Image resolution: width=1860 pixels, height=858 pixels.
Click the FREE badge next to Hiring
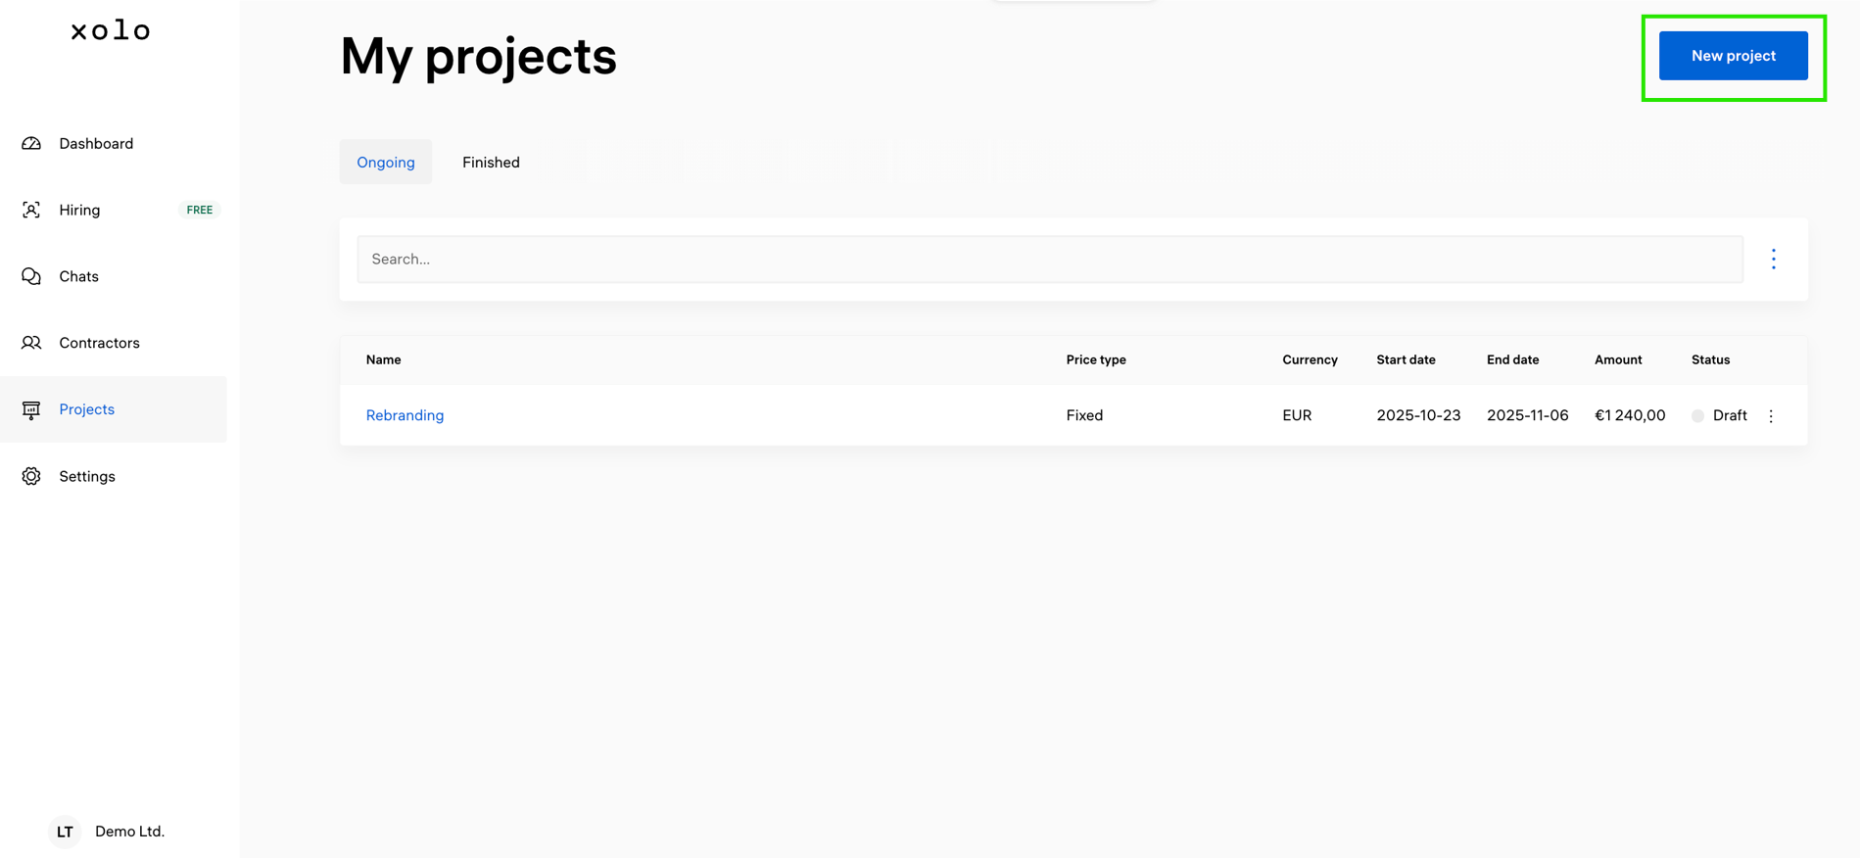[199, 210]
